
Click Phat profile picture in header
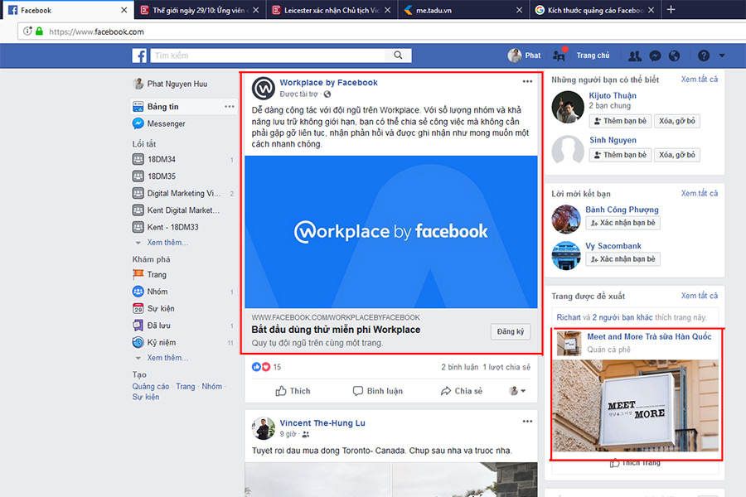point(514,55)
